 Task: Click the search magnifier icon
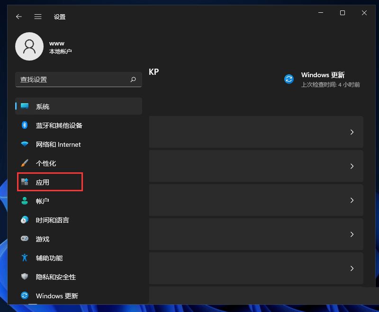[x=133, y=80]
